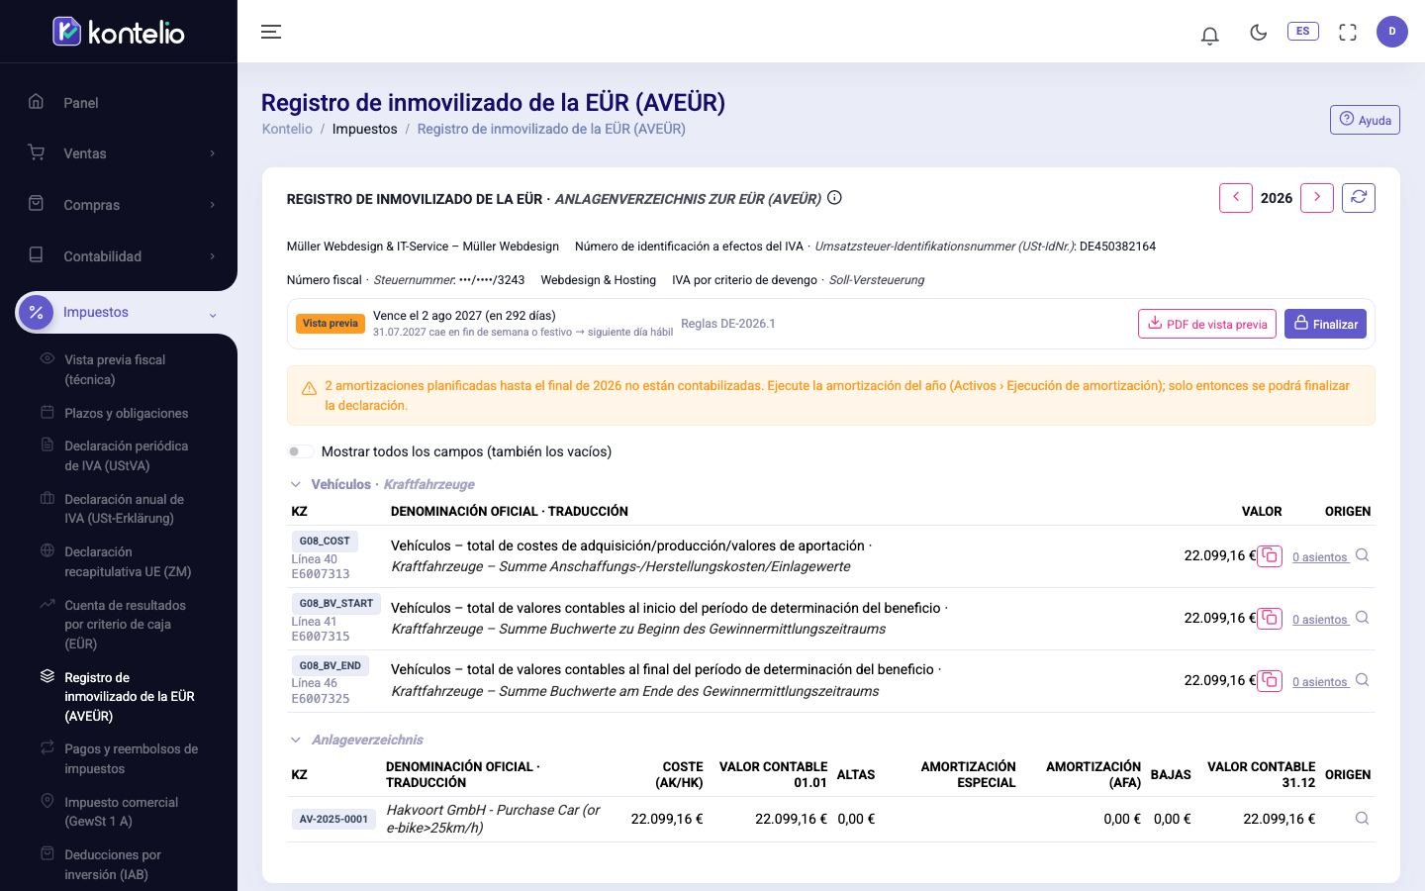Open Vista previa fiscal (técnica)
Screen dimensions: 1425x891
(x=115, y=369)
